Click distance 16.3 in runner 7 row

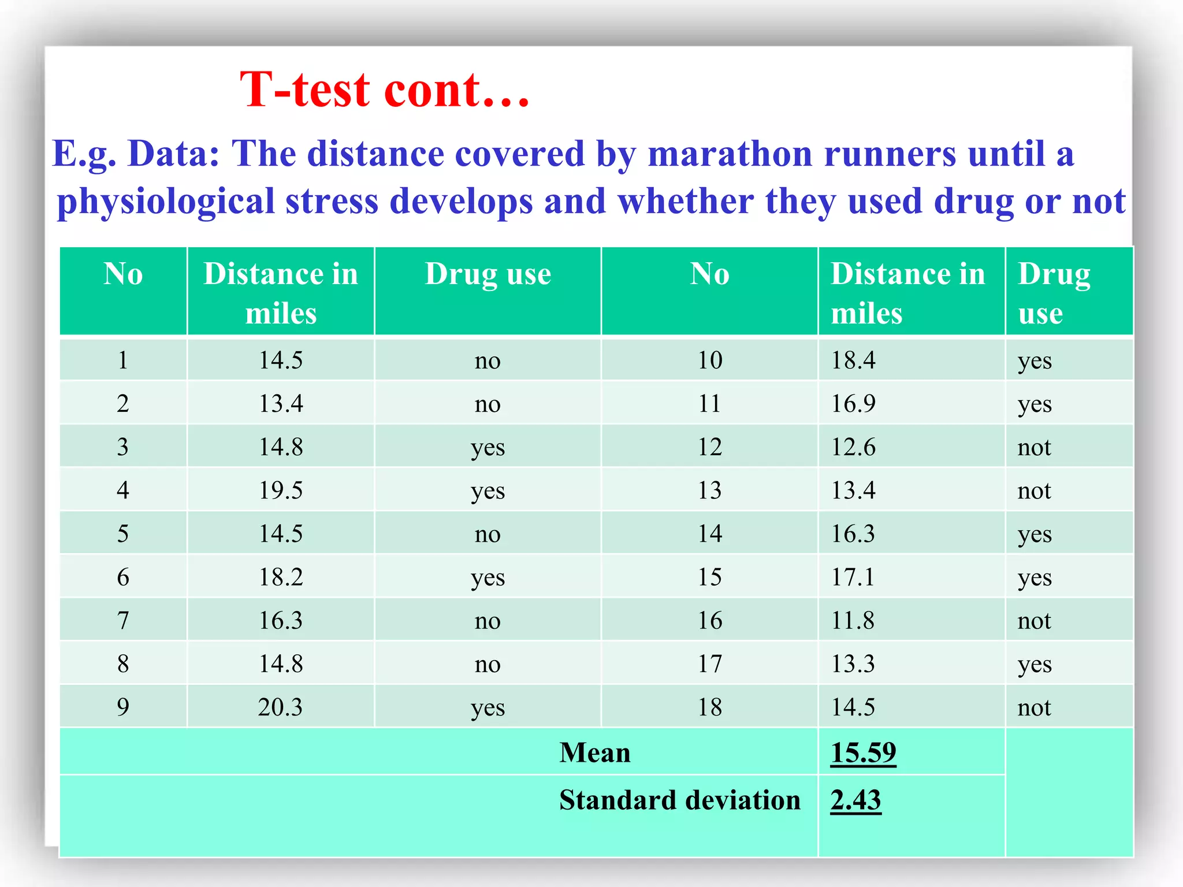280,621
